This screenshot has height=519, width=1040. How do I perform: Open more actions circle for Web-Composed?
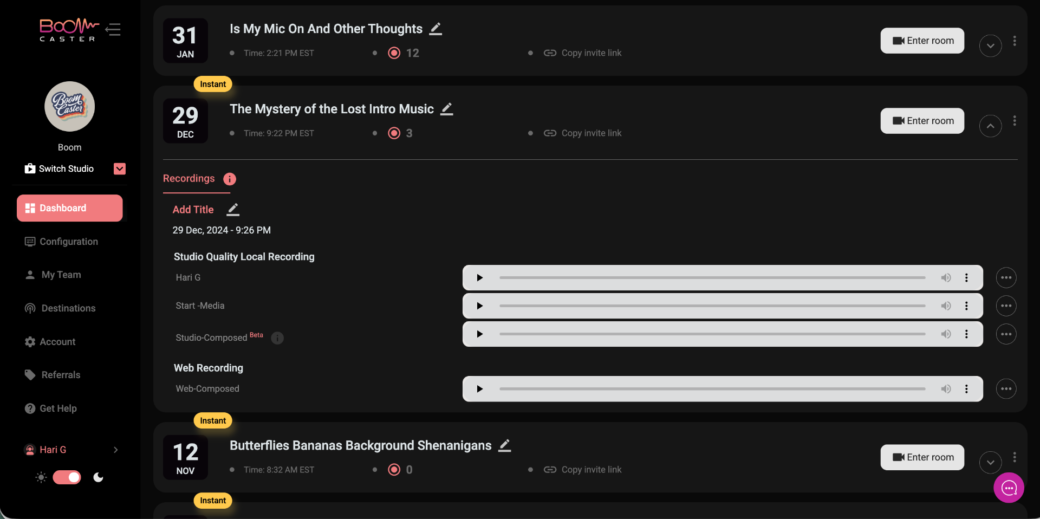[1006, 389]
